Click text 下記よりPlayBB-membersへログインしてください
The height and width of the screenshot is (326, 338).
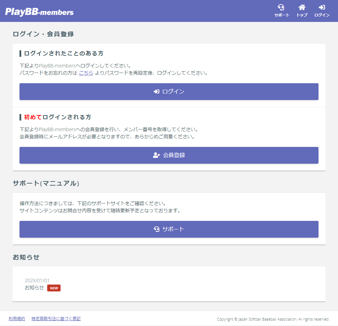click(76, 66)
